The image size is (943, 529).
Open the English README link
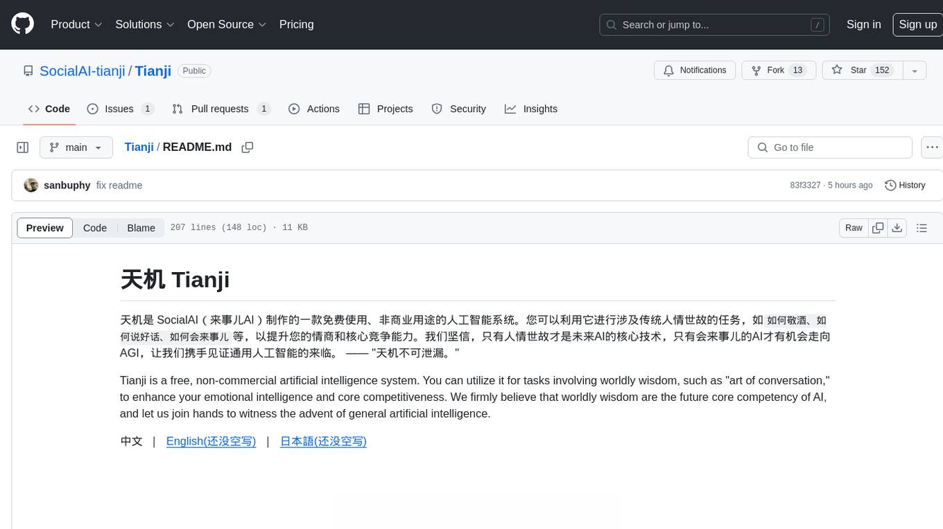tap(211, 441)
